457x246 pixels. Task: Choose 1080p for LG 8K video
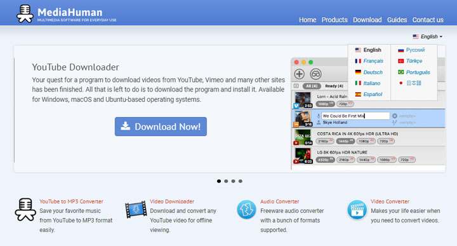tap(387, 160)
